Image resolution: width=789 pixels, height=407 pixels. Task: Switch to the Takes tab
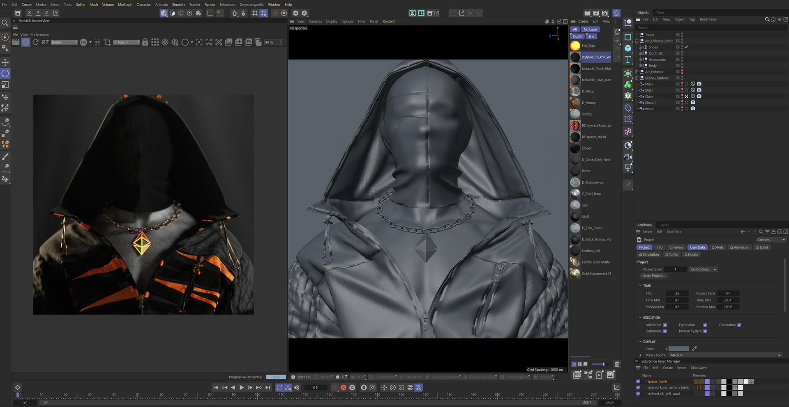click(x=660, y=13)
